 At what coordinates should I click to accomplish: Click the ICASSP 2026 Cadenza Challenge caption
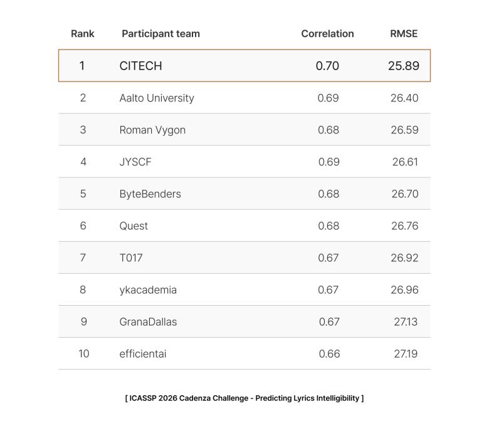244,398
